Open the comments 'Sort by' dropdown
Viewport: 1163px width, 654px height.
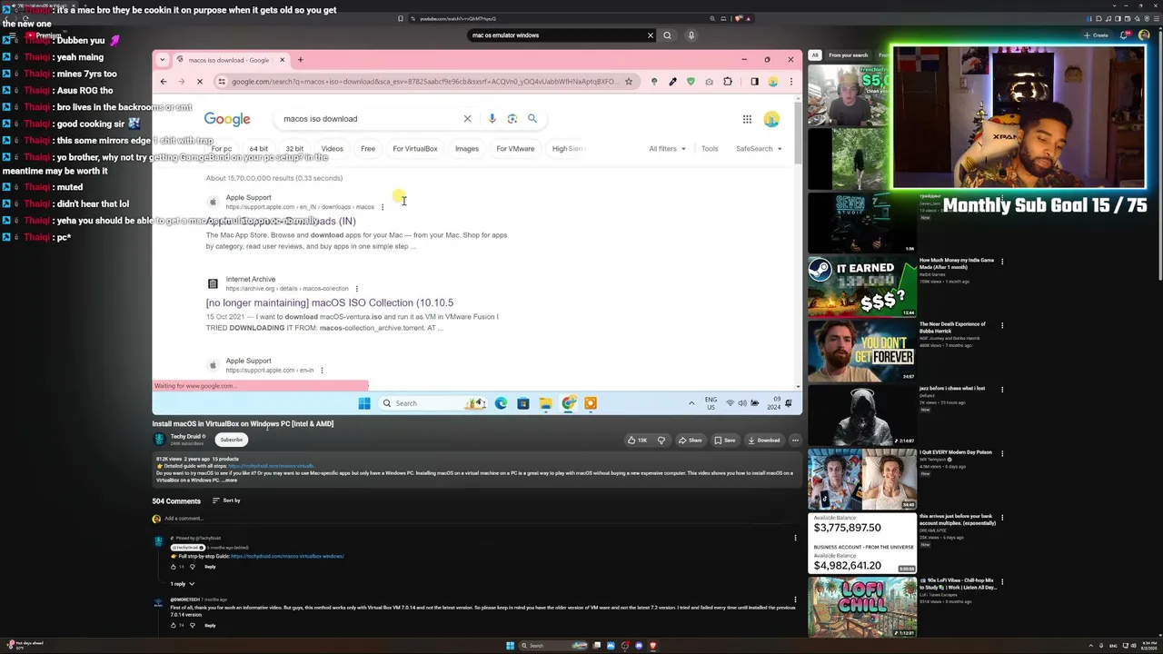click(x=226, y=500)
